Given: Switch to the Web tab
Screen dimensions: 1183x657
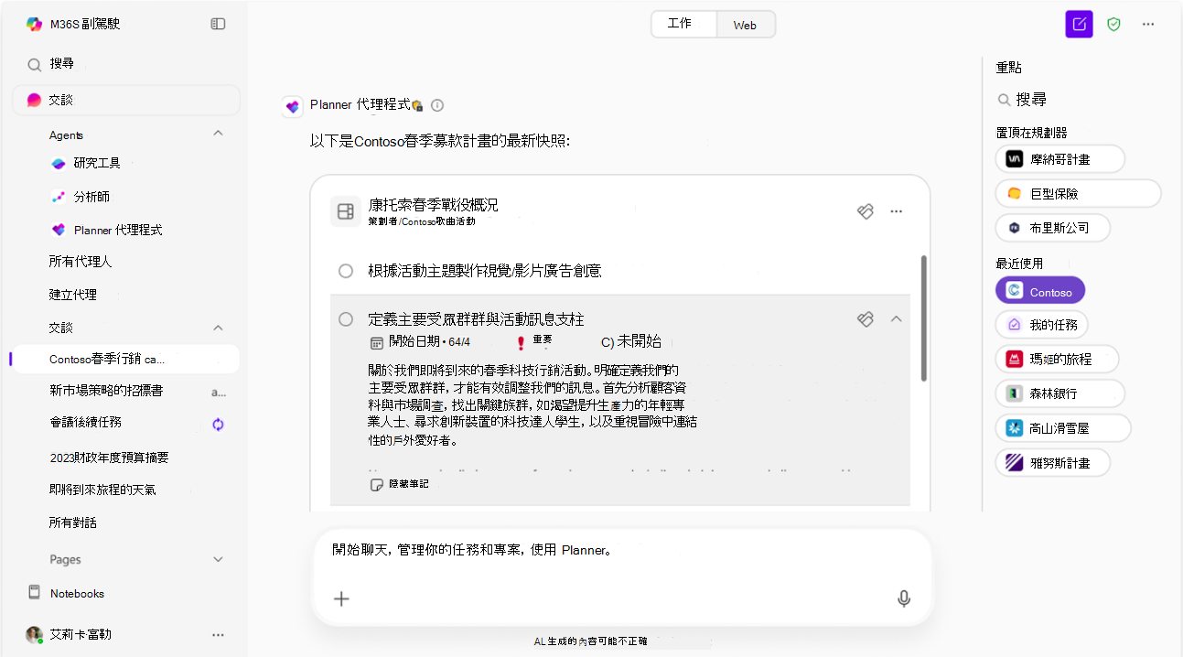Looking at the screenshot, I should coord(746,25).
